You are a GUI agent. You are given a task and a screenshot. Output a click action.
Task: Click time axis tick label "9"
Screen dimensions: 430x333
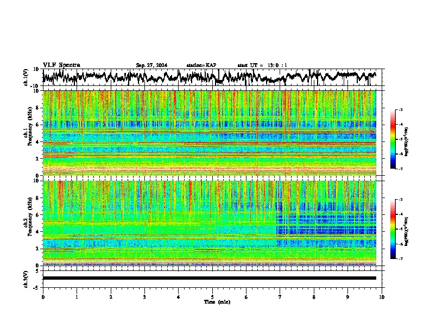(347, 297)
